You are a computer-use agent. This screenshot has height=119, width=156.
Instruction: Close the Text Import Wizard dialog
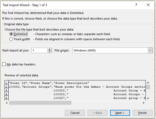(x=148, y=5)
